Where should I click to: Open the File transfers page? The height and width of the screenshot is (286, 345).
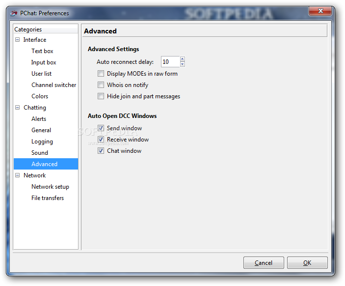(x=48, y=198)
